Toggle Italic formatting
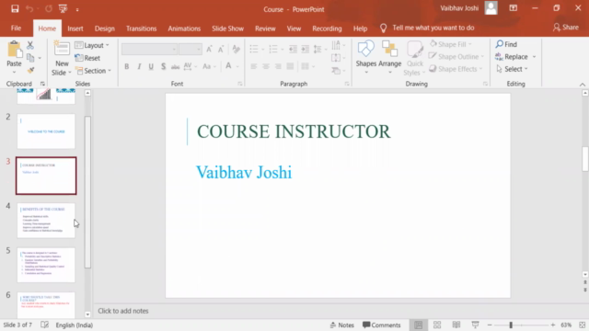 tap(139, 66)
